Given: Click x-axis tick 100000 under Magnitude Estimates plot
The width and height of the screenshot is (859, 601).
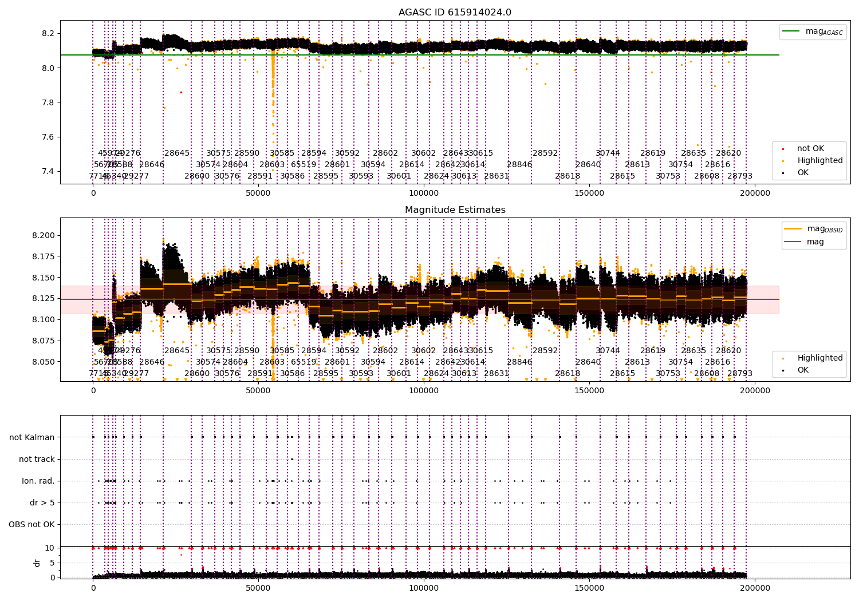Looking at the screenshot, I should point(424,391).
